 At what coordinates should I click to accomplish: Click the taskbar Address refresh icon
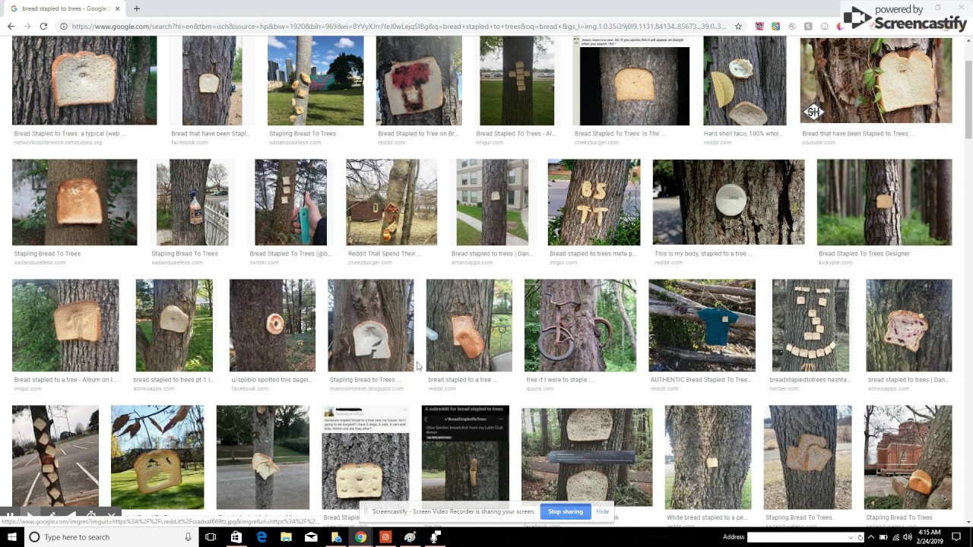[860, 537]
